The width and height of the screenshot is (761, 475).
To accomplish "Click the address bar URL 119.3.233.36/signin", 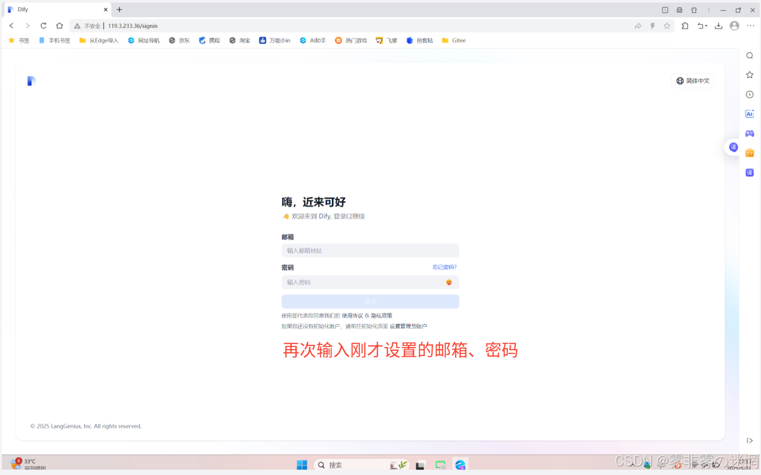I will point(133,26).
